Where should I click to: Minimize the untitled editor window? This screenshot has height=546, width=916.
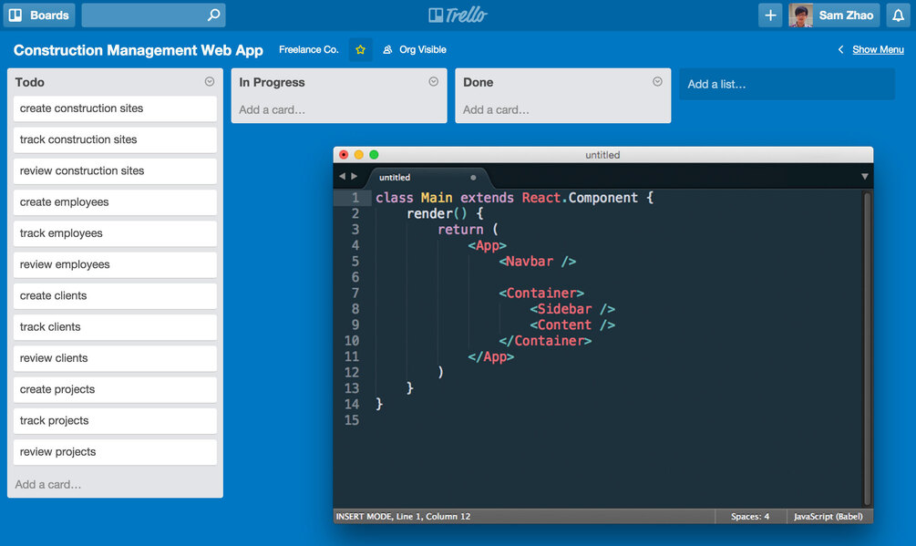(359, 155)
